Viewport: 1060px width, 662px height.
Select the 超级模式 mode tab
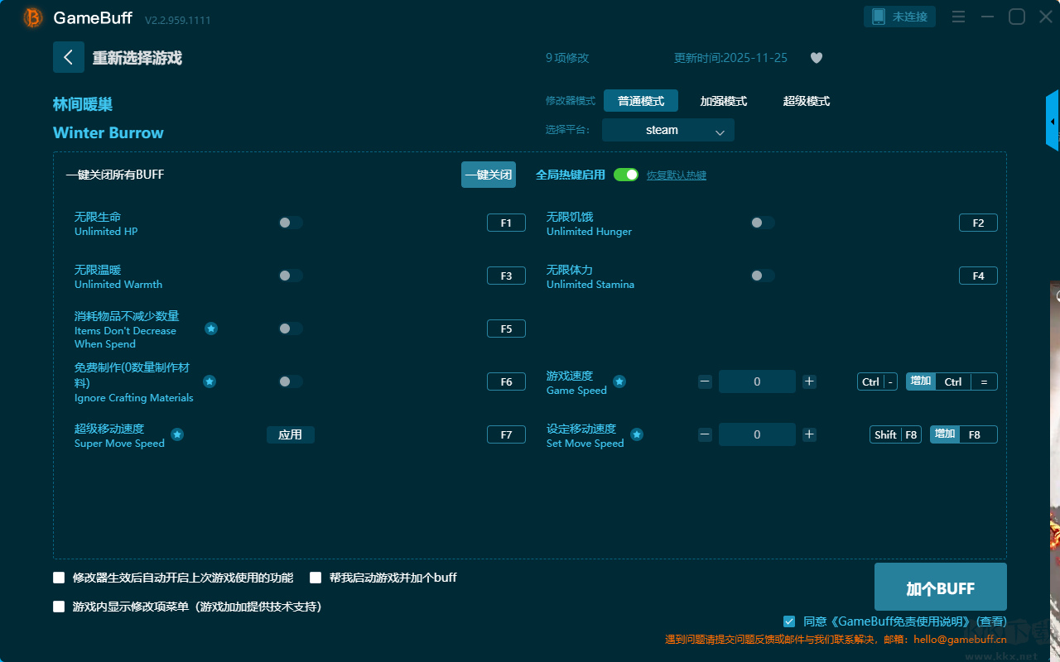coord(806,101)
